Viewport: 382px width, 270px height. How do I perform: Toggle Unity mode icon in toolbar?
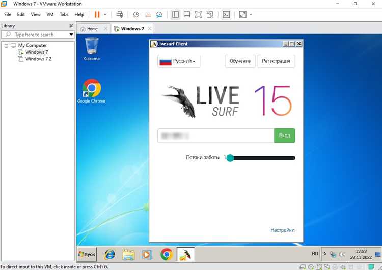tap(210, 15)
